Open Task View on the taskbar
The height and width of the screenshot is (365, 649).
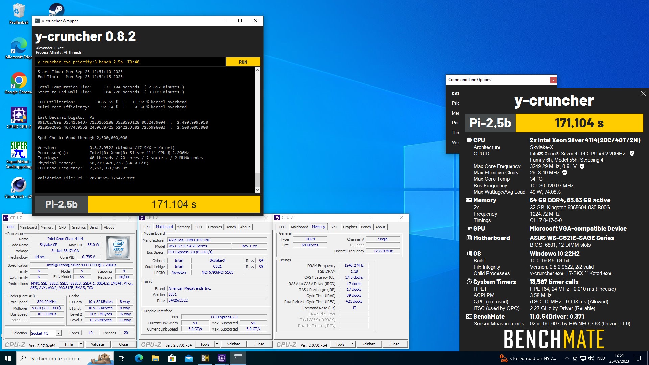(x=122, y=358)
